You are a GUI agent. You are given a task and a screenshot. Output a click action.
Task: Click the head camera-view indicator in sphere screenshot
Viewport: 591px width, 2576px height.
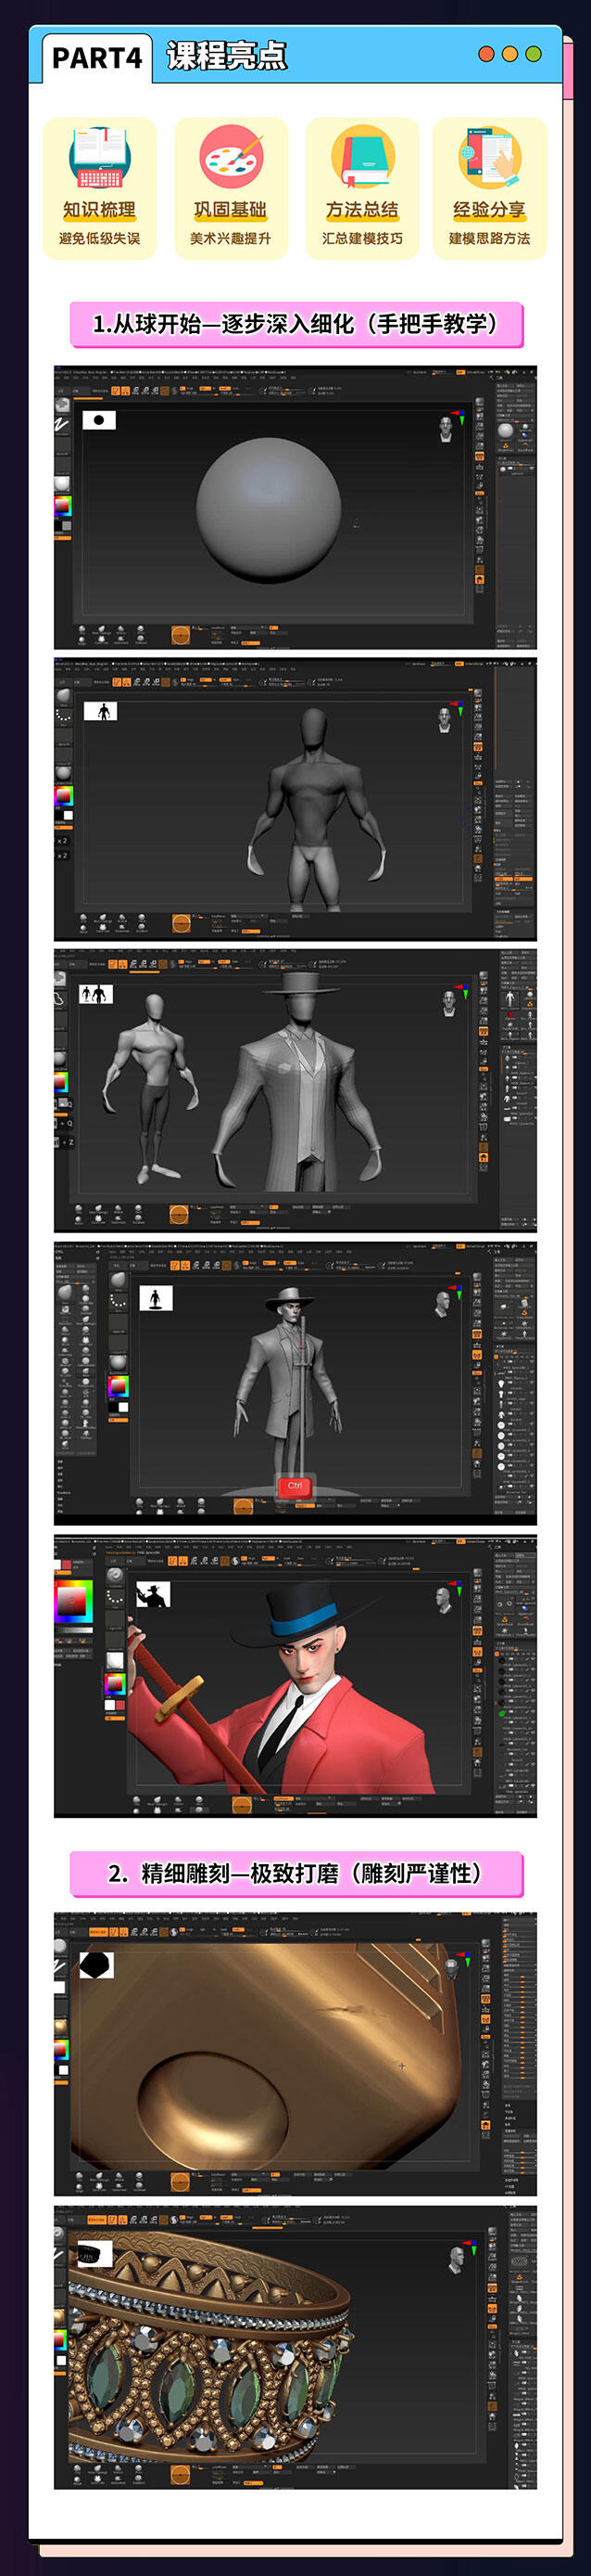coord(446,429)
